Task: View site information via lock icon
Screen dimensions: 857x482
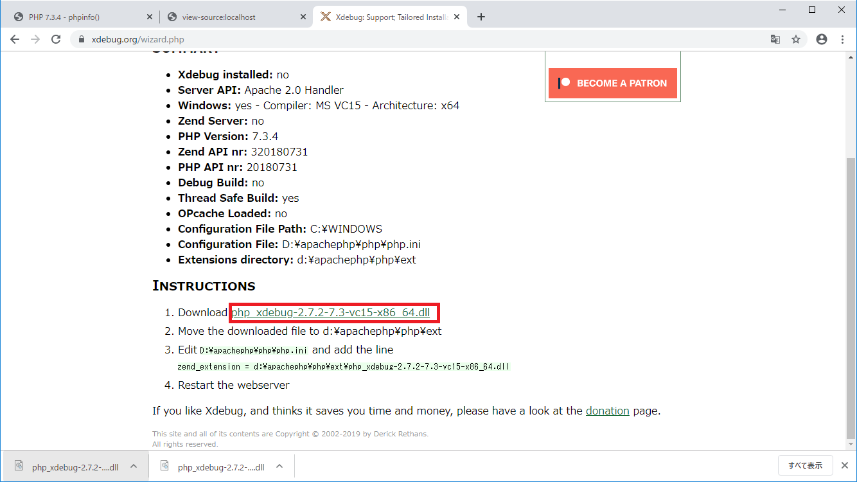Action: click(82, 39)
